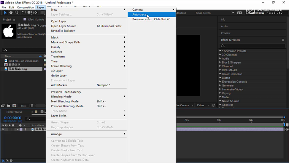Switch to the Render Queue tab
Image resolution: width=289 pixels, height=163 pixels.
point(14,112)
